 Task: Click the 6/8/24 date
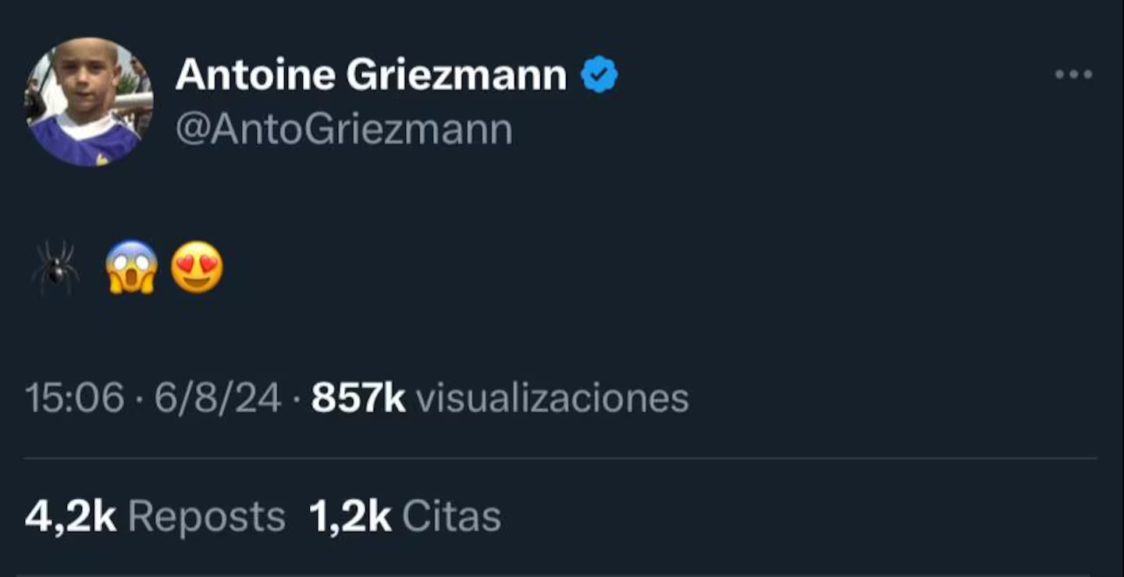click(218, 398)
